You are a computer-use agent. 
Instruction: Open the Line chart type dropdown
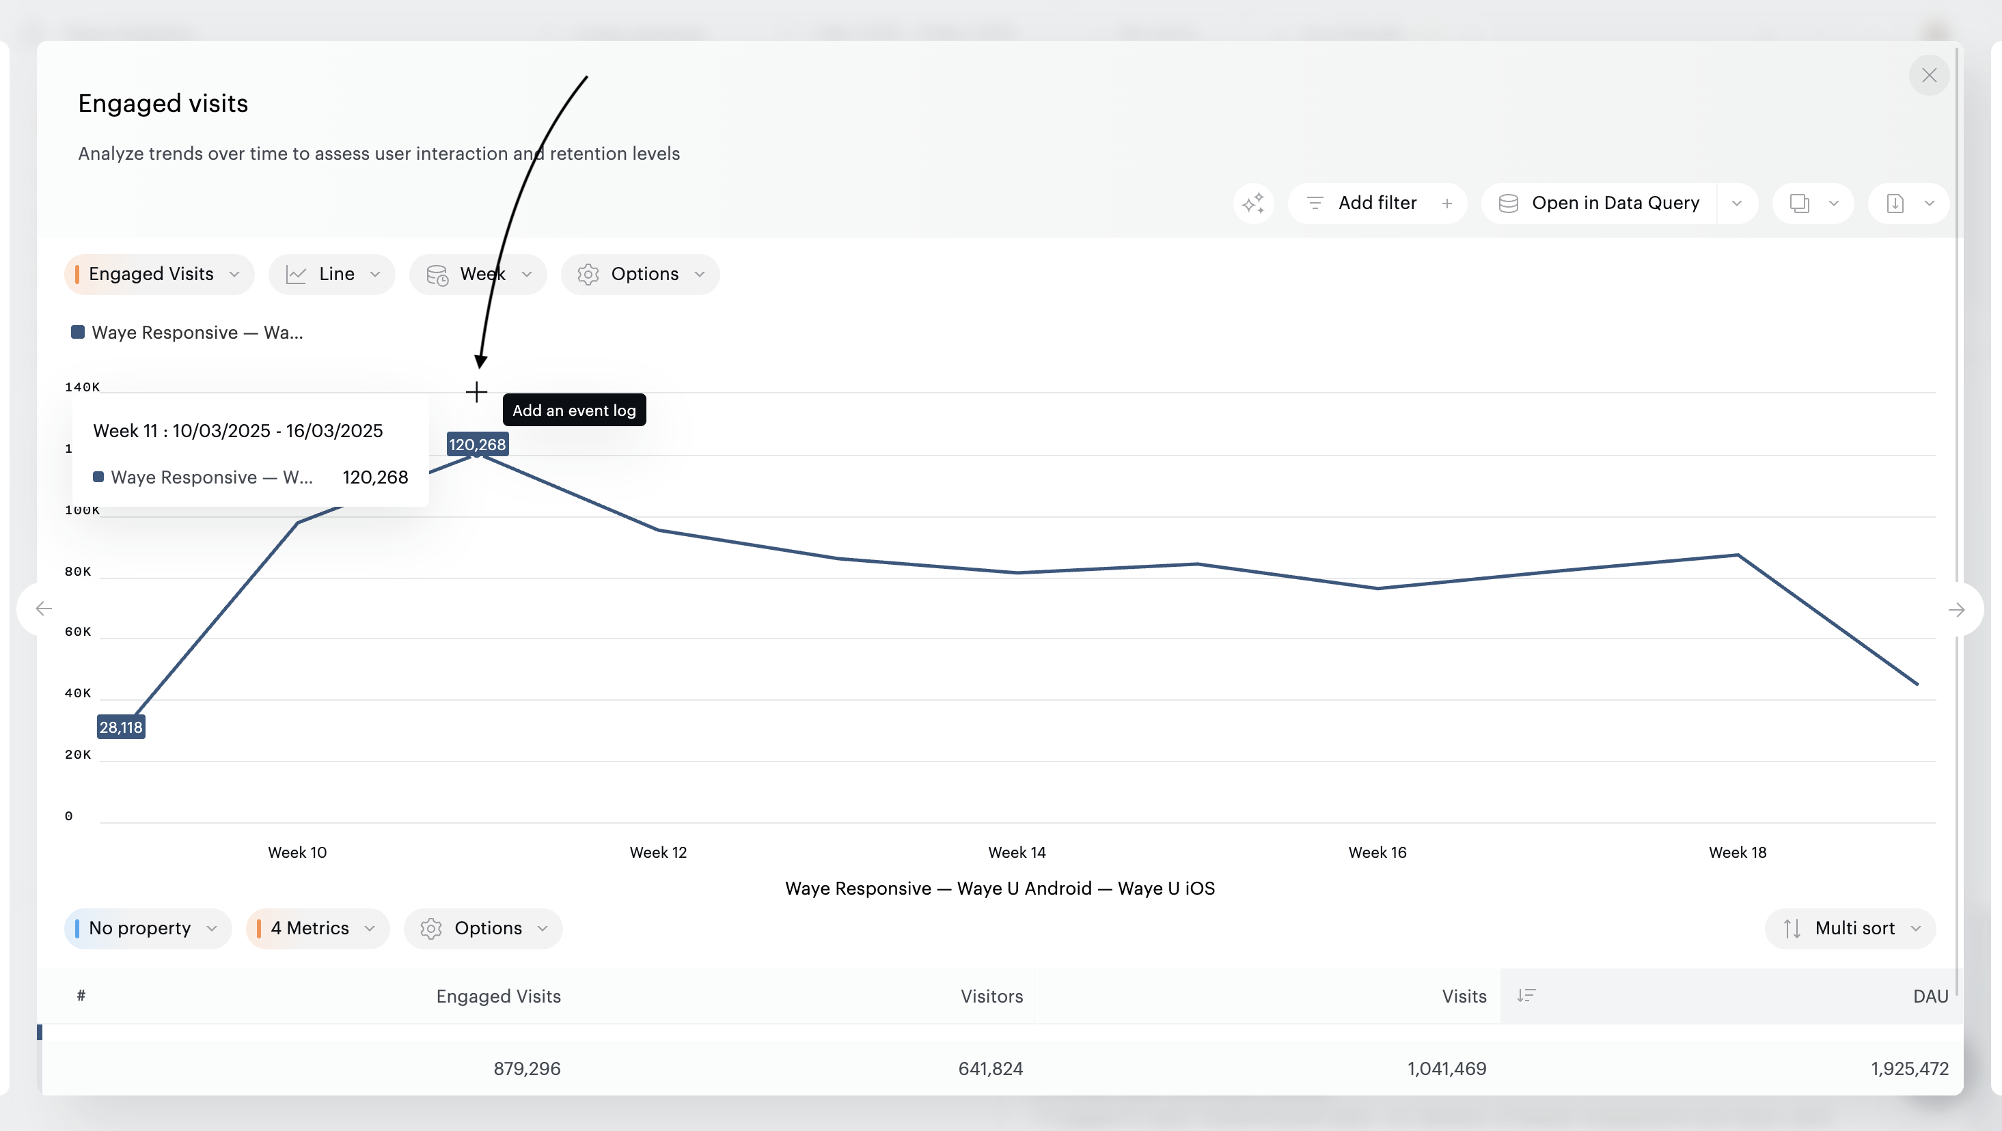(332, 274)
